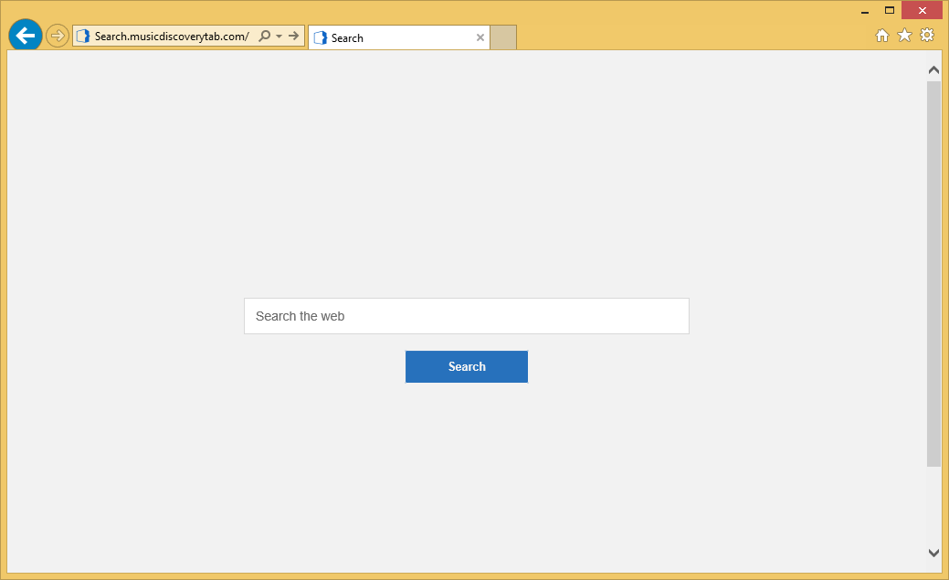
Task: Click the scrollbar down arrow
Action: [933, 553]
